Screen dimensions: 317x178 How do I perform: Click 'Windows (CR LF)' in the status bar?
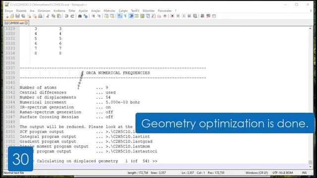click(x=257, y=173)
